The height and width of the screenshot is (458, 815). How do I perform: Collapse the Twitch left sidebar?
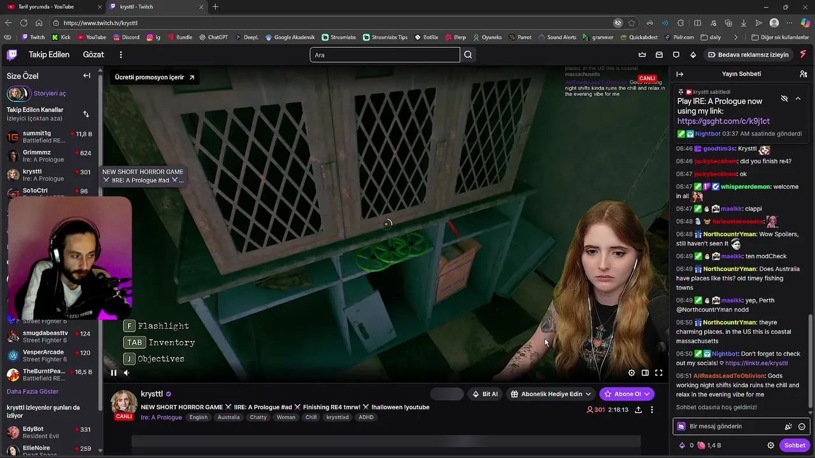pyautogui.click(x=87, y=76)
